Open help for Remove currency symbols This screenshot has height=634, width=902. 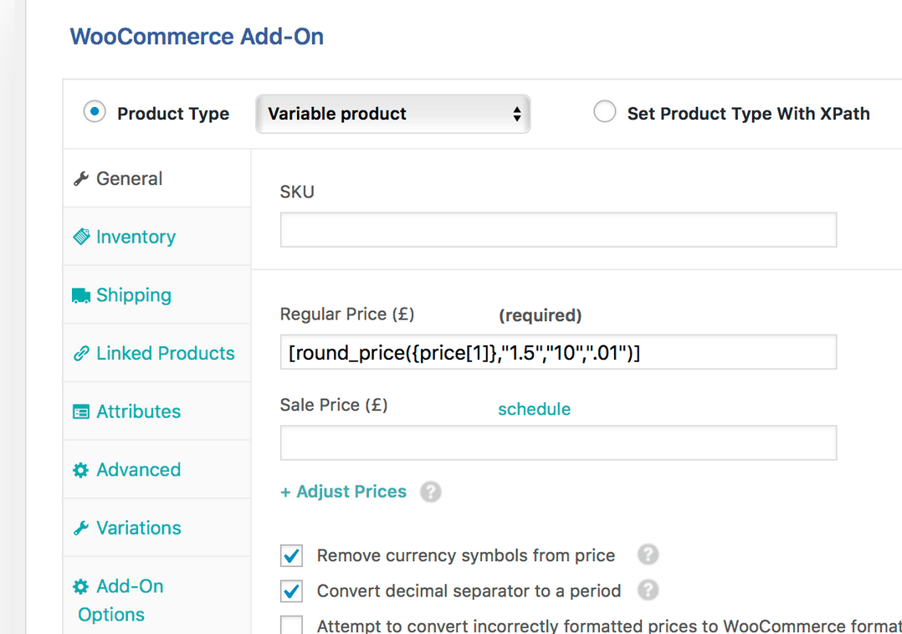pos(648,555)
